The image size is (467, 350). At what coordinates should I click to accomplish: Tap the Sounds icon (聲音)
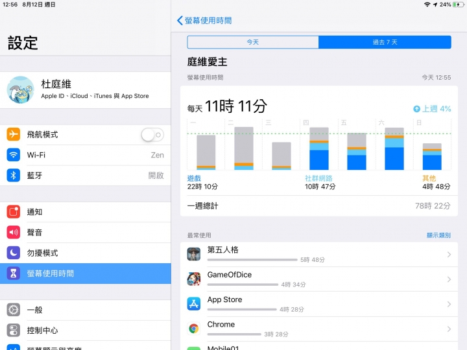click(14, 232)
